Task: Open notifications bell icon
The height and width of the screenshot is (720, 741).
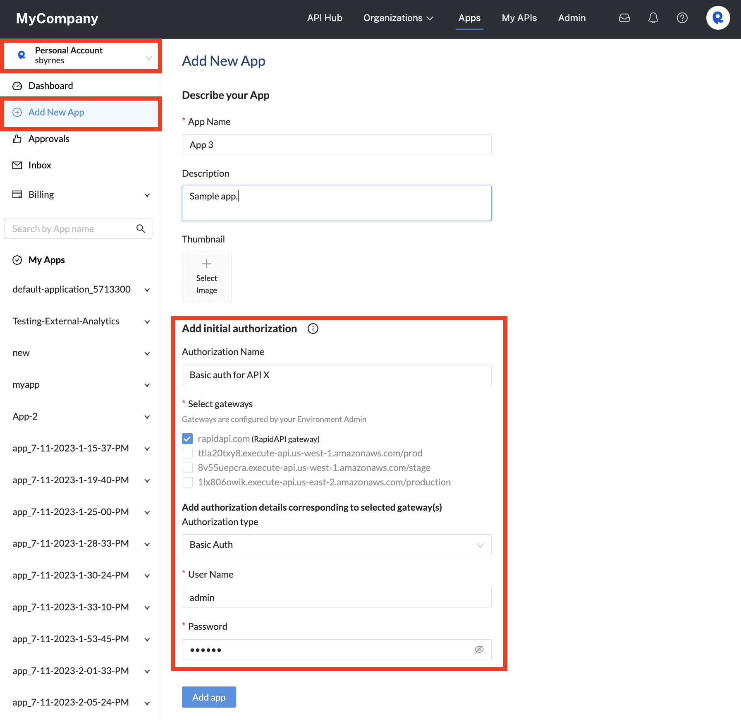Action: tap(653, 18)
